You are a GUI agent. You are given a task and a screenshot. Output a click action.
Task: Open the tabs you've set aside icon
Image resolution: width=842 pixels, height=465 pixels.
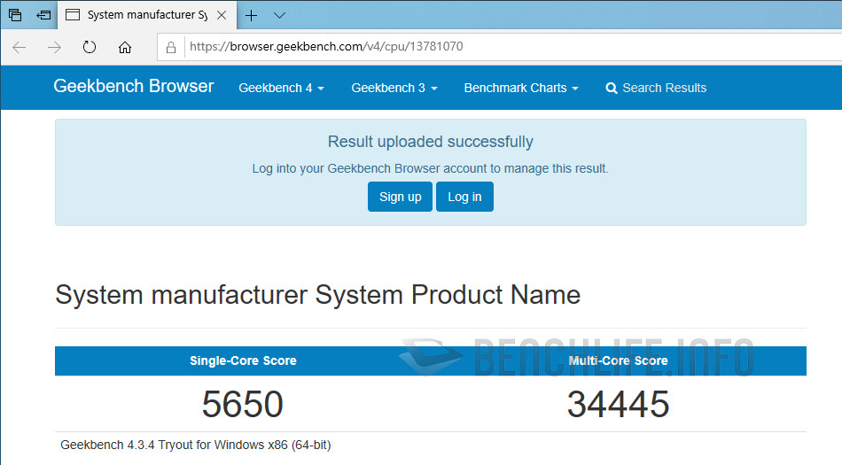(x=15, y=15)
